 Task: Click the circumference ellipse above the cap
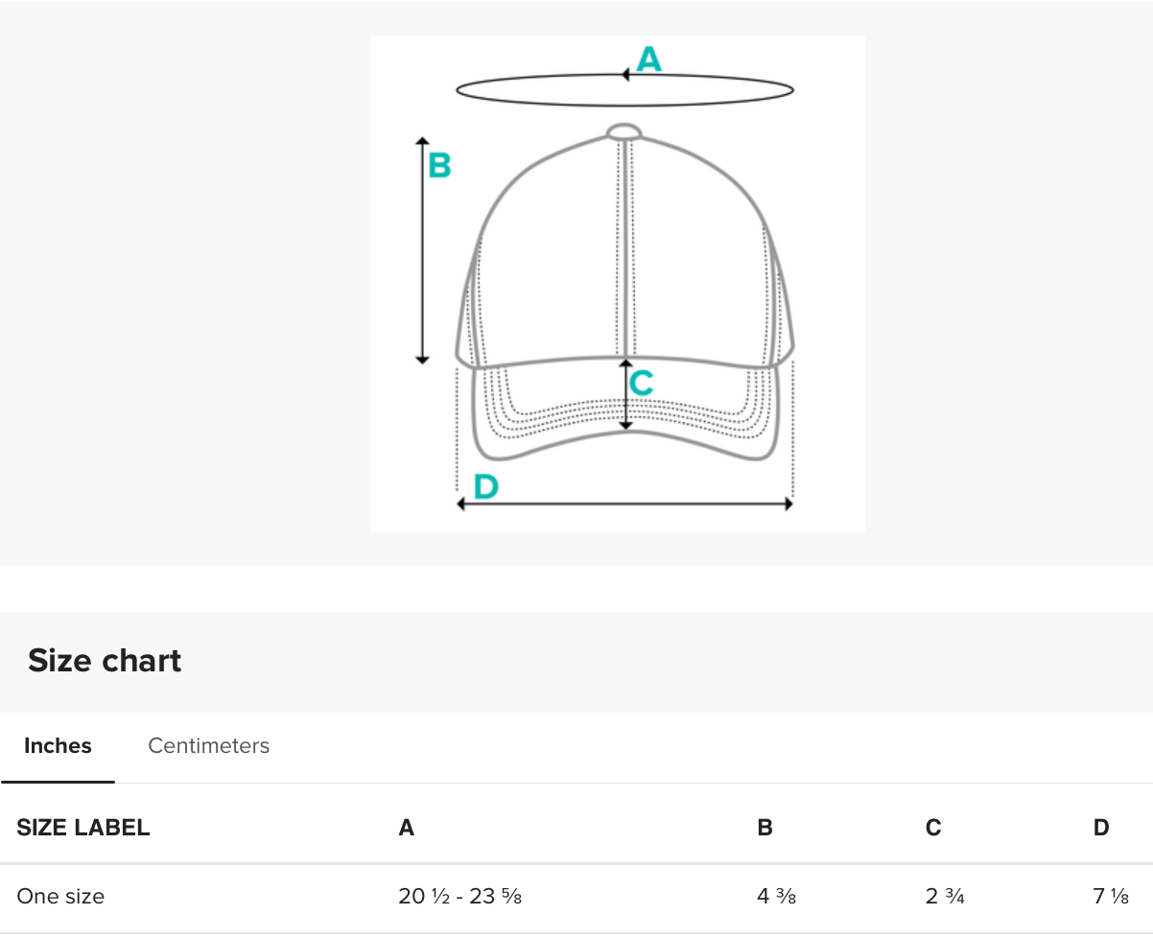pyautogui.click(x=624, y=91)
